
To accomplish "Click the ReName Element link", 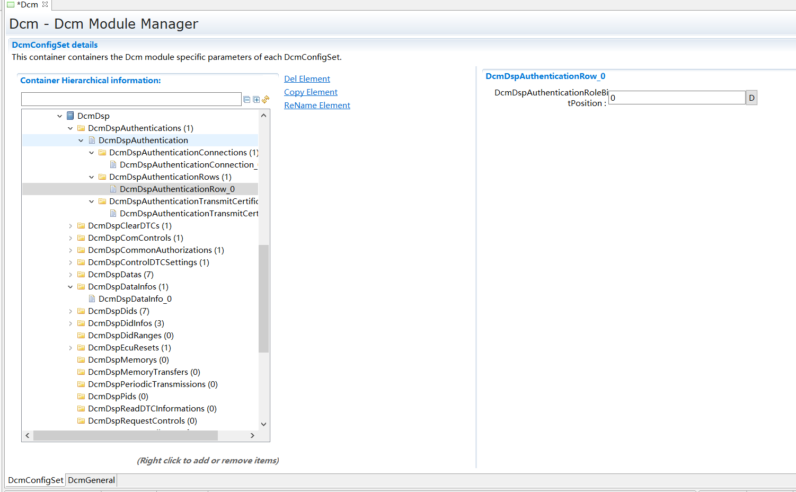I will point(317,105).
